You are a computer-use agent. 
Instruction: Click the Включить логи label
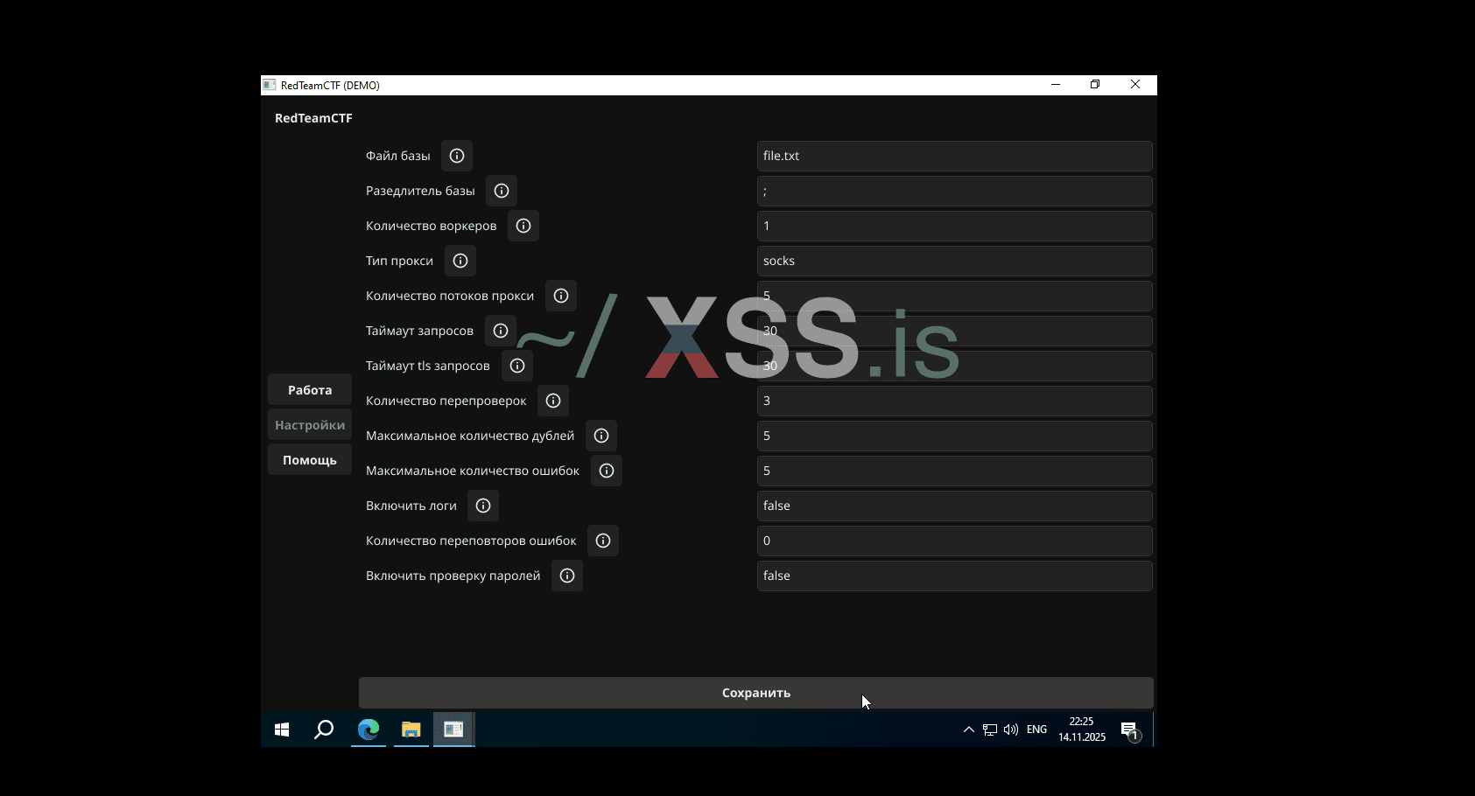tap(411, 506)
